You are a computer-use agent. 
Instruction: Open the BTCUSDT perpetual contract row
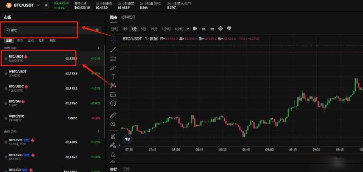(53, 142)
